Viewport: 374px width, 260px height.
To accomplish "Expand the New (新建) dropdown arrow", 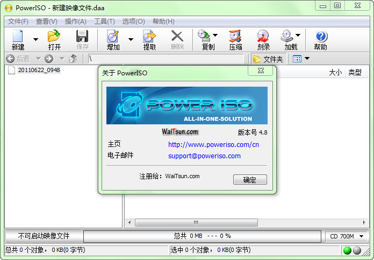I will (x=35, y=39).
